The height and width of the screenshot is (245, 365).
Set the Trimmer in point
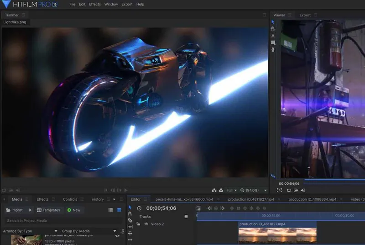11,190
